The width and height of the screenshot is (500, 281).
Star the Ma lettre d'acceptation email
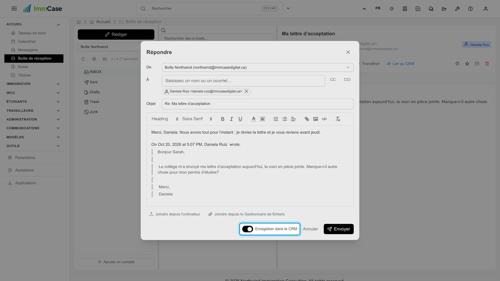coord(467,64)
